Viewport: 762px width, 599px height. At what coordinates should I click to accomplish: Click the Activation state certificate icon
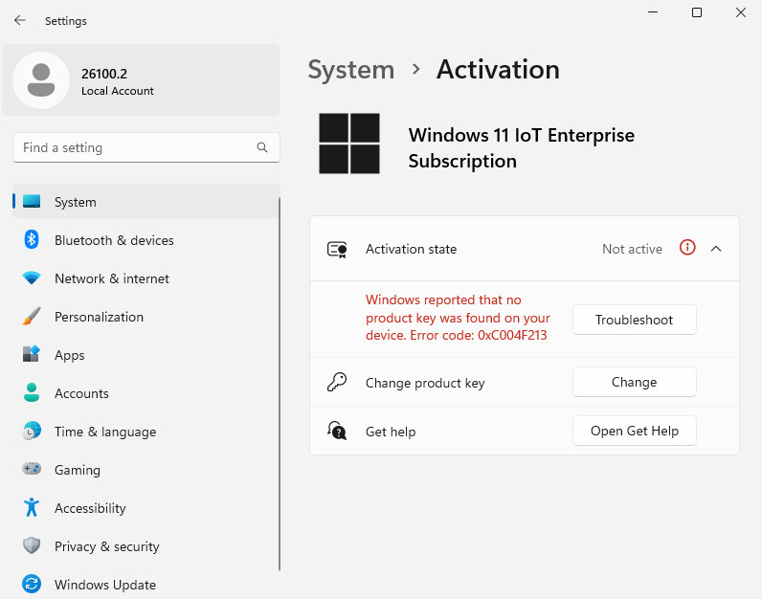click(x=337, y=250)
